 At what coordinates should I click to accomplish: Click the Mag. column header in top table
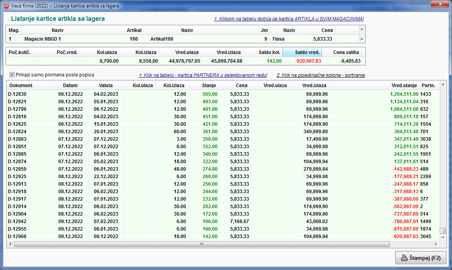[14, 30]
